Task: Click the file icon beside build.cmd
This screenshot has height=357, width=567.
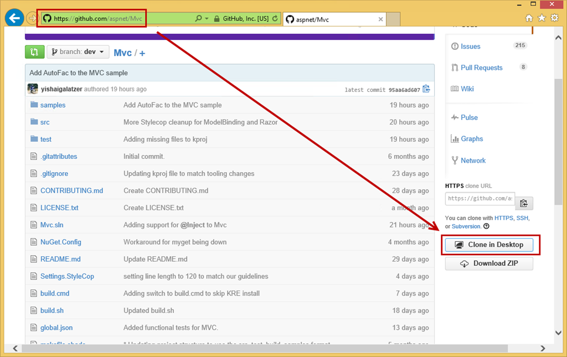Action: click(34, 293)
